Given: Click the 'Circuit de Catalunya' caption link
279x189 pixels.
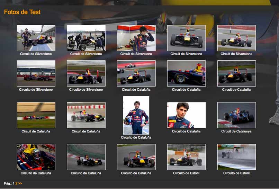Looking at the screenshot, I should tap(236, 131).
